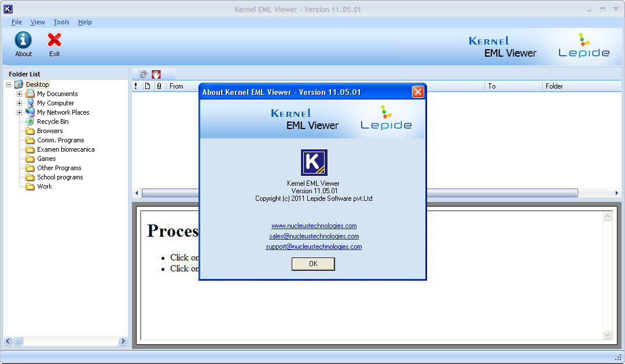Click the About toolbar icon
The width and height of the screenshot is (625, 364).
click(23, 41)
